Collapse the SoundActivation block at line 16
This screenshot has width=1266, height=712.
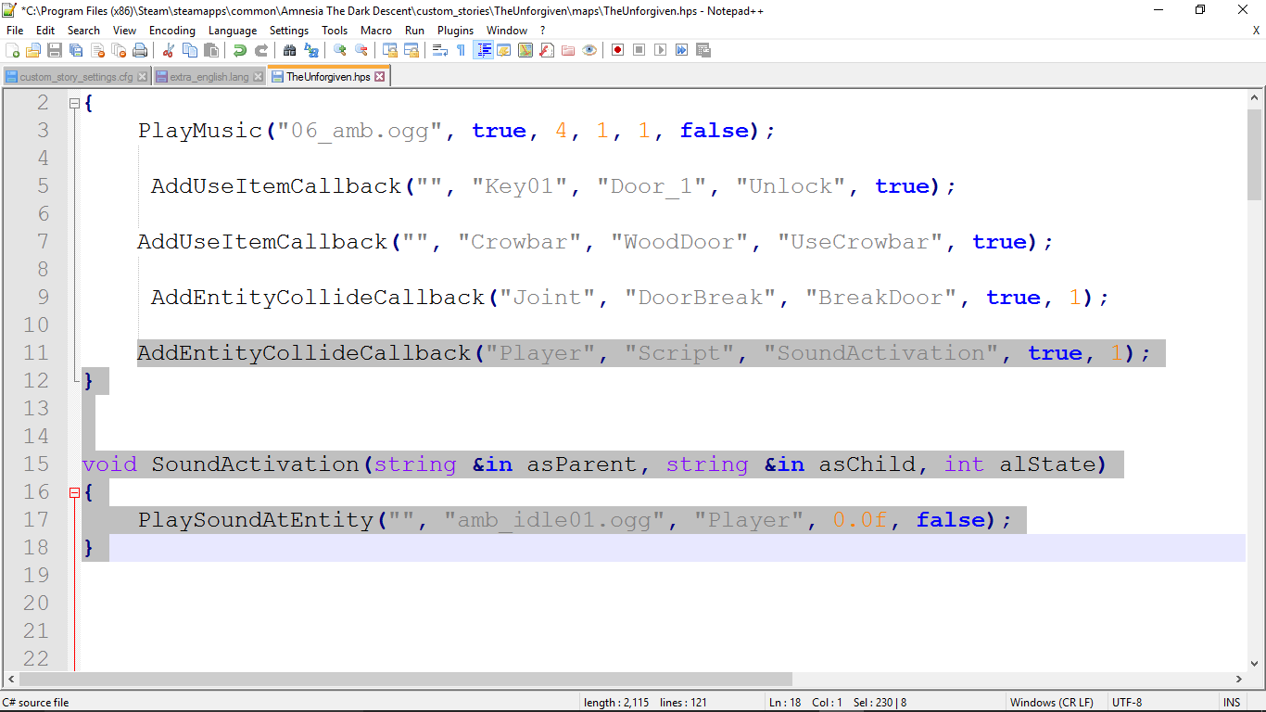[x=74, y=493]
